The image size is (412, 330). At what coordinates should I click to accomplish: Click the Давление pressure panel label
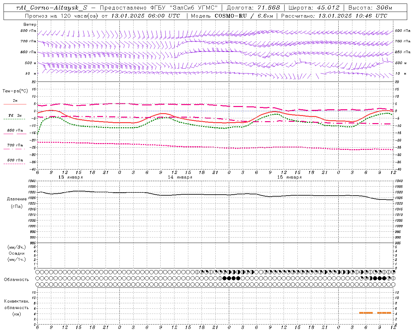(x=17, y=199)
